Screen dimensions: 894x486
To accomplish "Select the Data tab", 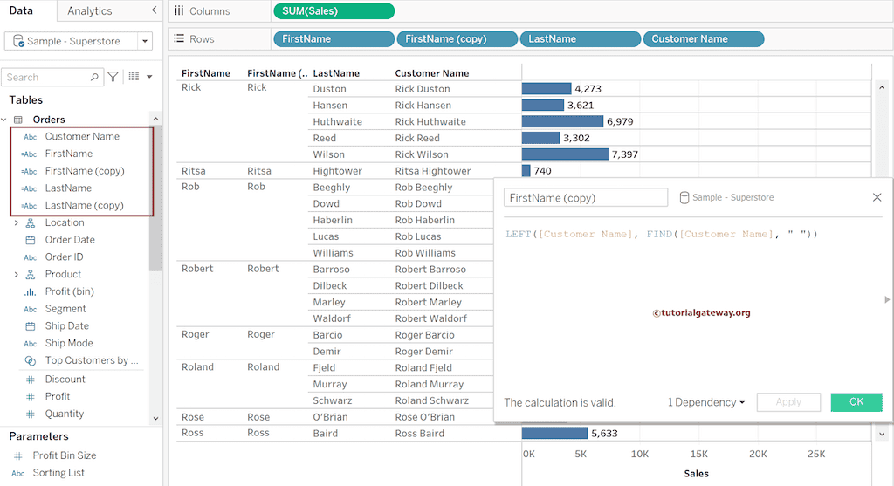I will click(21, 10).
